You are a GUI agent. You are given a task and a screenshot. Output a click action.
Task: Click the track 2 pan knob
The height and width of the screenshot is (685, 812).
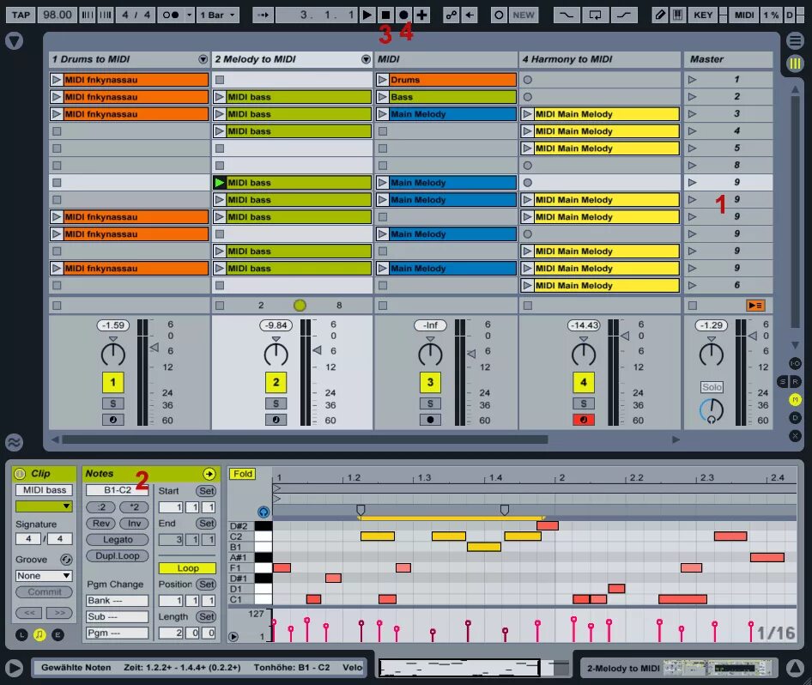[x=276, y=355]
